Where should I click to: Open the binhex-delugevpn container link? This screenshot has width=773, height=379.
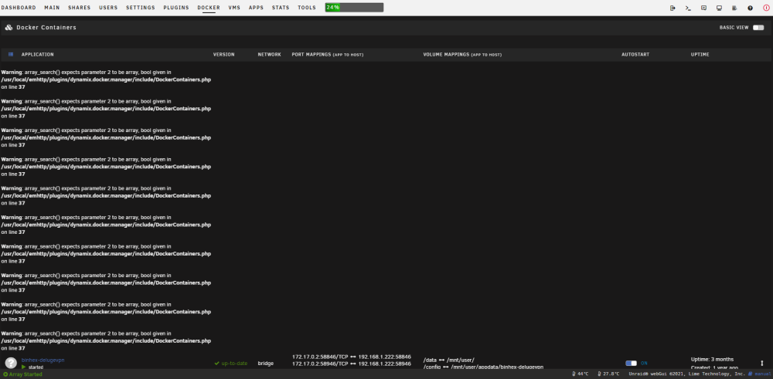(x=43, y=360)
